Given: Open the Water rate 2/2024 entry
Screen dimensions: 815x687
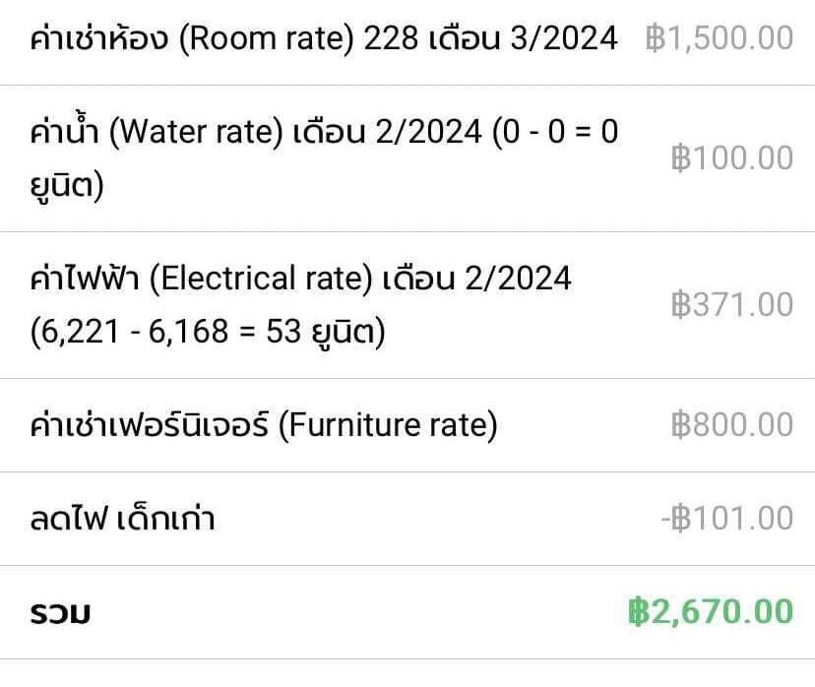Looking at the screenshot, I should click(x=407, y=158).
